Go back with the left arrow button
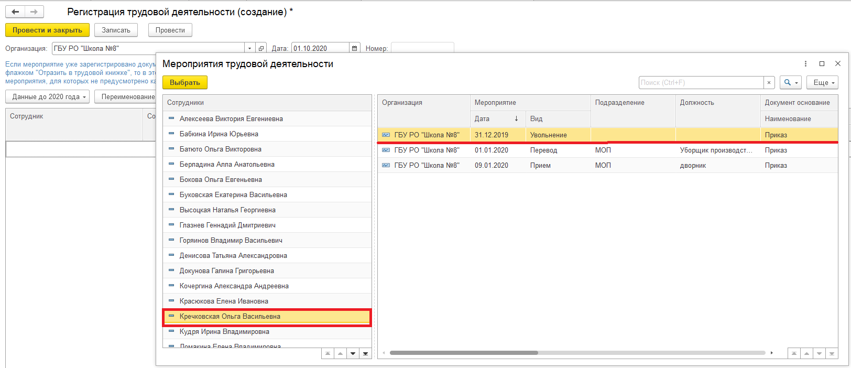 tap(15, 12)
